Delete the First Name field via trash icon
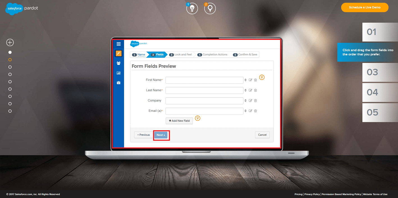 coord(255,80)
